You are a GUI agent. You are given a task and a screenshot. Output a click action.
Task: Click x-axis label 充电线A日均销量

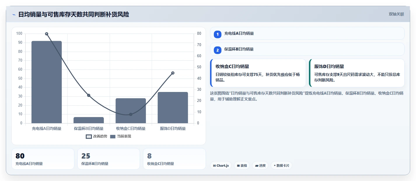(x=47, y=128)
